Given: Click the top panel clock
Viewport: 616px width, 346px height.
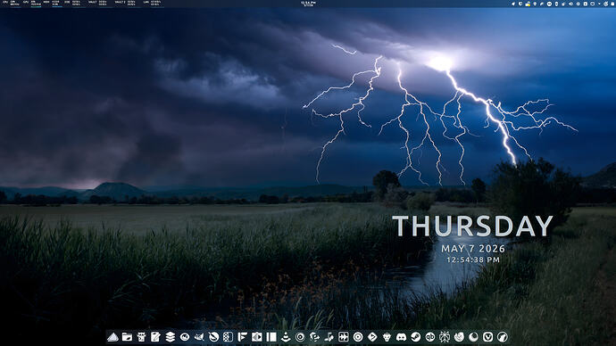Looking at the screenshot, I should pyautogui.click(x=308, y=4).
